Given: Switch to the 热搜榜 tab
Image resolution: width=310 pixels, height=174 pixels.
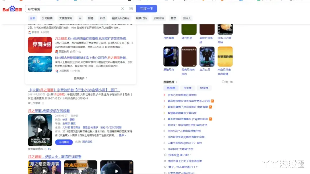Looking at the screenshot, I should point(171,88).
